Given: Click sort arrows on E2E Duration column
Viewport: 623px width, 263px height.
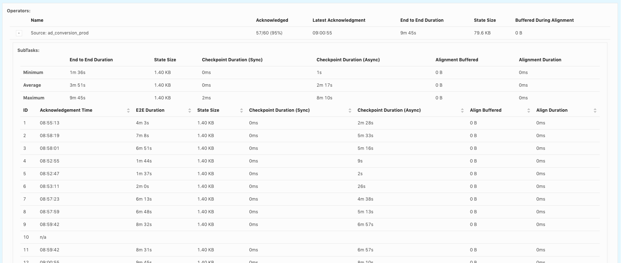Looking at the screenshot, I should pyautogui.click(x=190, y=111).
